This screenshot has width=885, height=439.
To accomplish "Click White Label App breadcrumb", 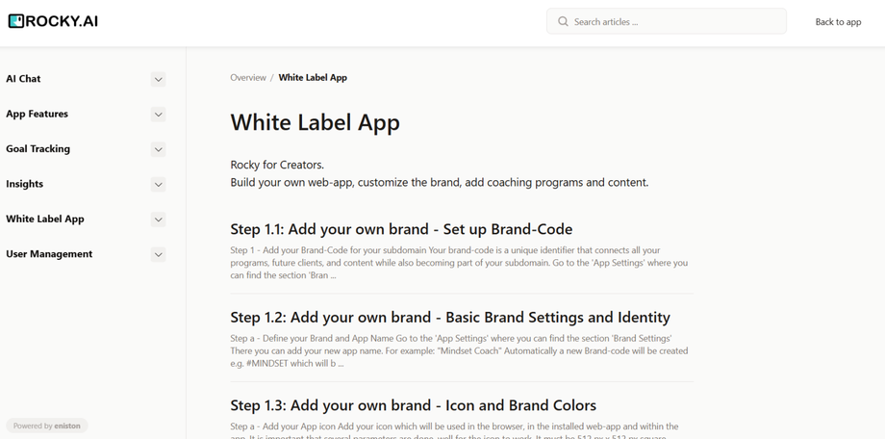I will coord(313,77).
